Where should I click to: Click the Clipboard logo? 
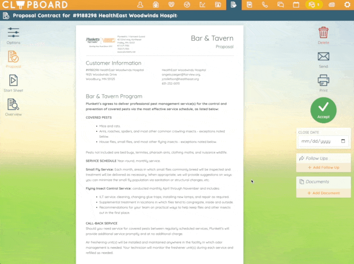tap(35, 5)
